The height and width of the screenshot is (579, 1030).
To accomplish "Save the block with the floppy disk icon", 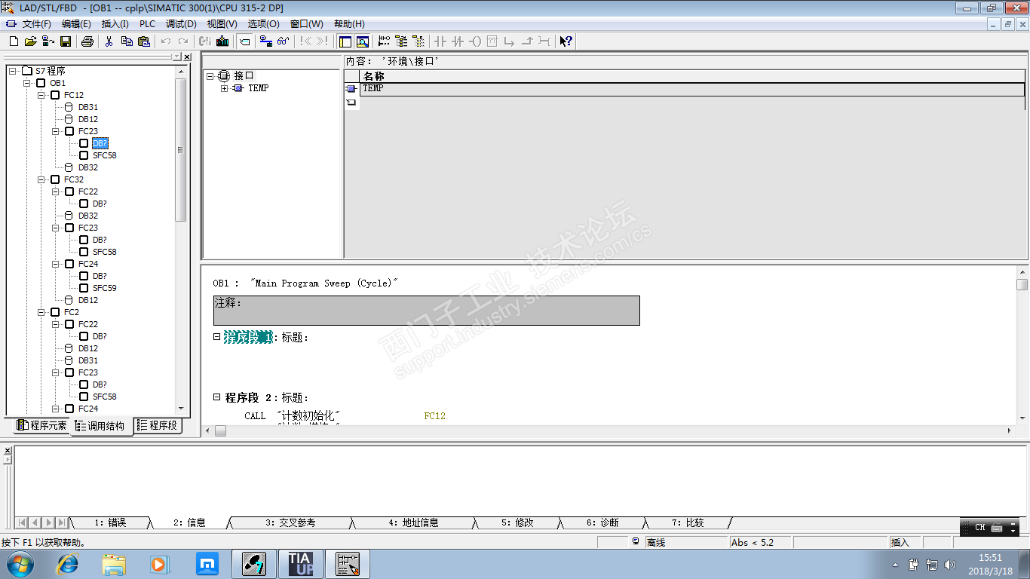I will coord(66,41).
